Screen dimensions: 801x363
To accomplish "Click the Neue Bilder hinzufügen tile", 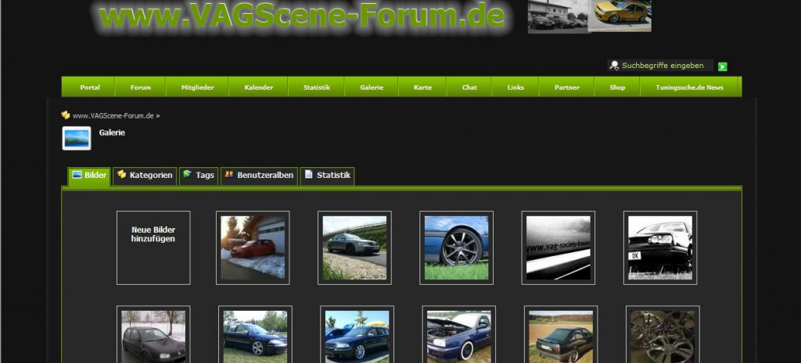I will (153, 247).
